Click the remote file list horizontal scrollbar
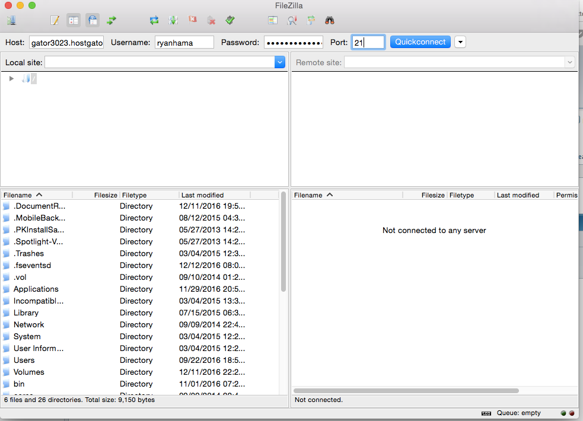The width and height of the screenshot is (583, 421). pyautogui.click(x=406, y=391)
